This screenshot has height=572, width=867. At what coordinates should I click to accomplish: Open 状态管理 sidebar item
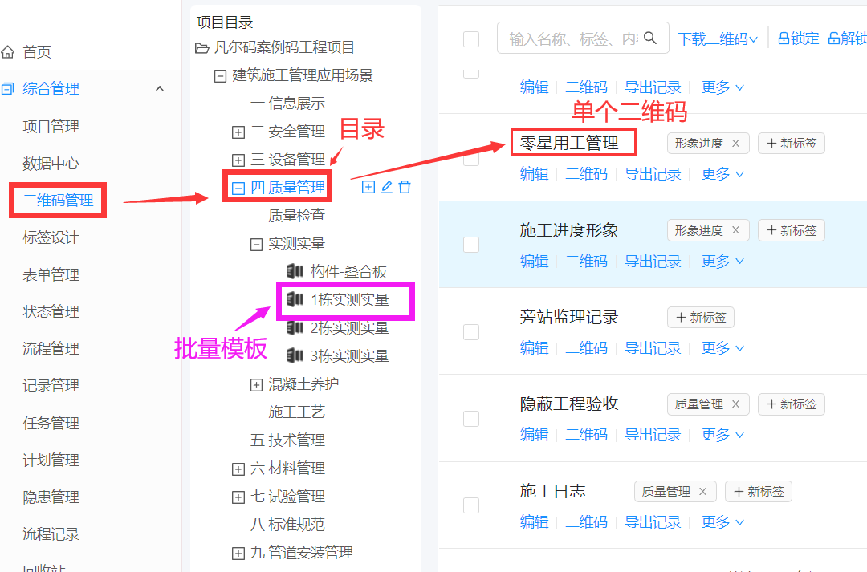(51, 311)
